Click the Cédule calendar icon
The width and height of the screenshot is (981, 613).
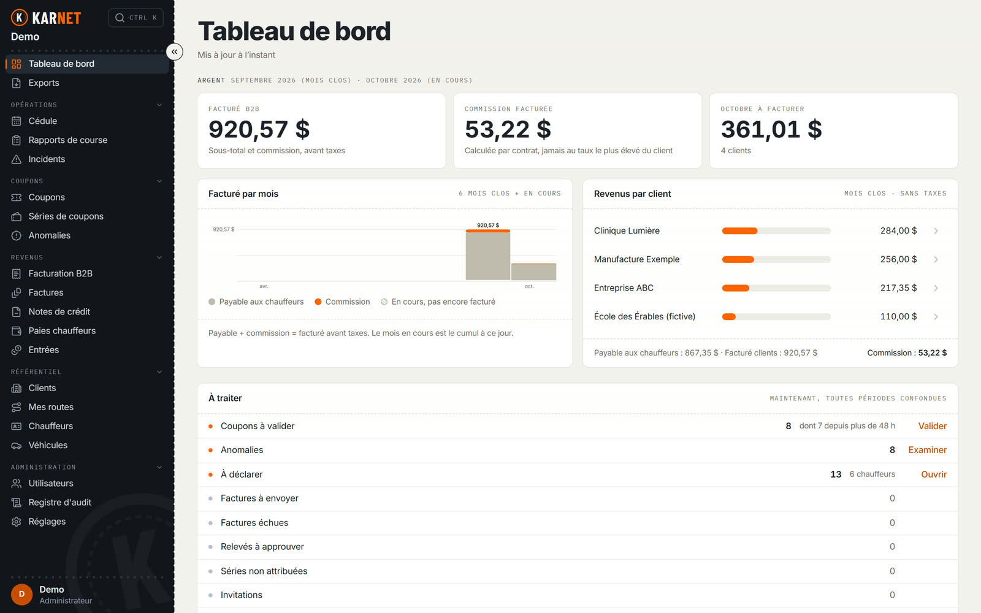[17, 121]
